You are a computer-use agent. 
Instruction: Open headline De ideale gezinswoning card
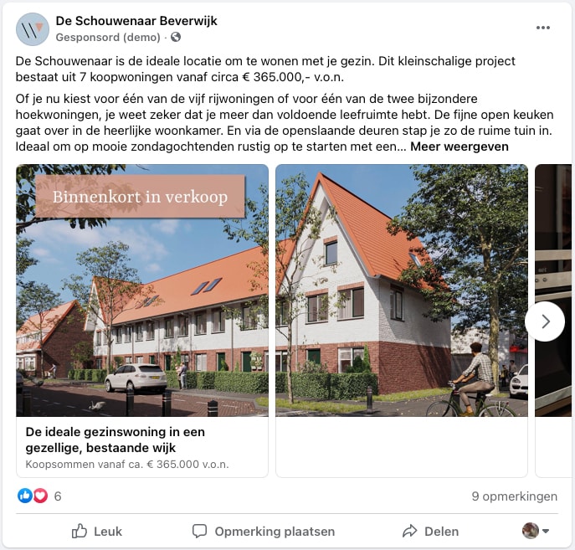click(116, 439)
